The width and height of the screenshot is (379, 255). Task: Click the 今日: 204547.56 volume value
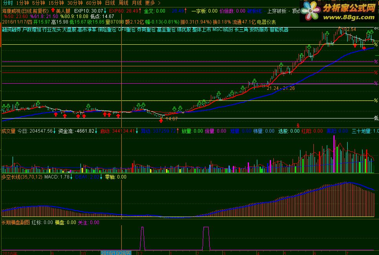[x=35, y=131]
